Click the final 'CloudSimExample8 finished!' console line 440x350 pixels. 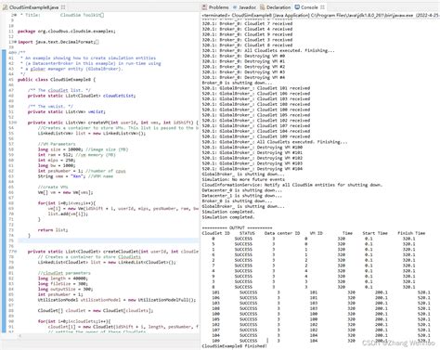point(234,346)
